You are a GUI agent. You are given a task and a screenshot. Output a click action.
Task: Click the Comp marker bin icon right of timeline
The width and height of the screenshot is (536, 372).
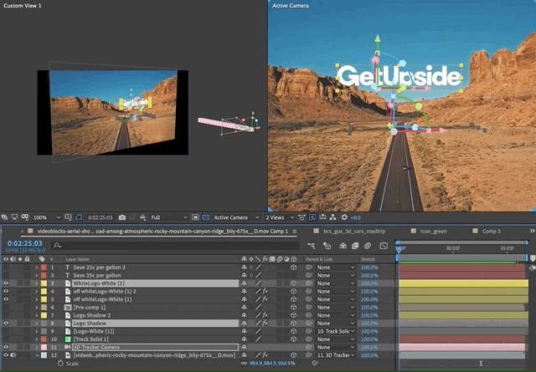[533, 258]
